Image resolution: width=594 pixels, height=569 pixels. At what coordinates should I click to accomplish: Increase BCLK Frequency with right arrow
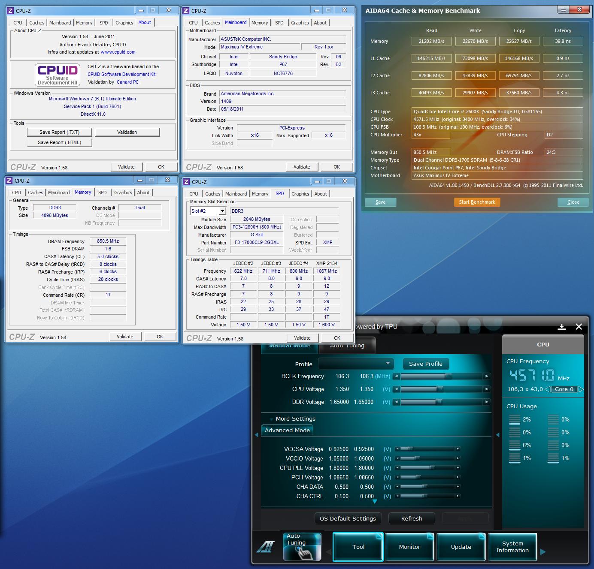(487, 376)
